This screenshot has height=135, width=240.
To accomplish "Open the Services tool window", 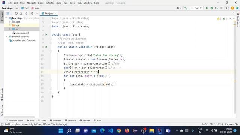I will pos(85,121).
